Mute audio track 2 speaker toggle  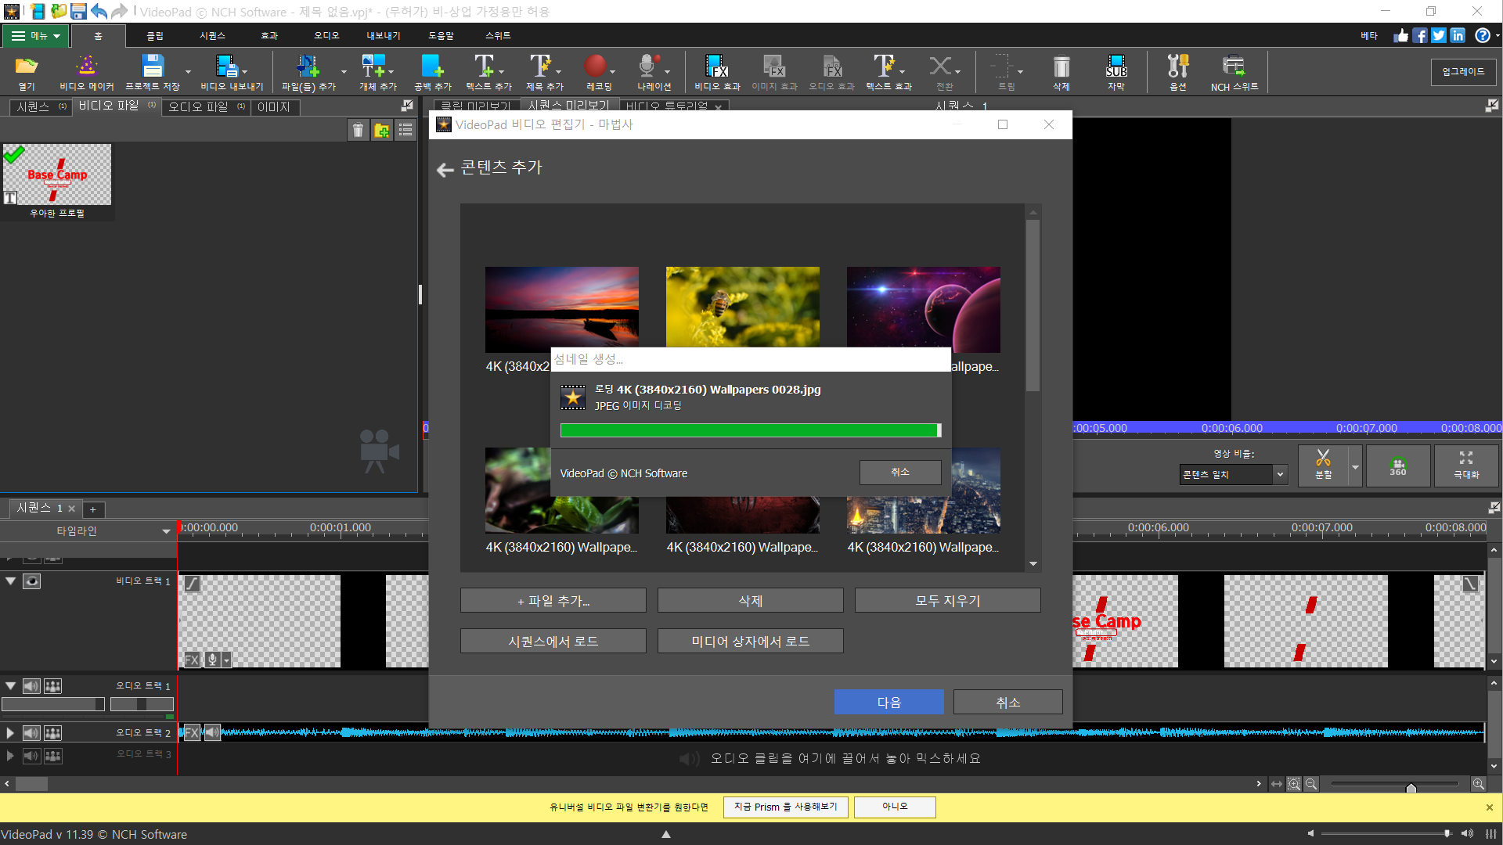31,733
